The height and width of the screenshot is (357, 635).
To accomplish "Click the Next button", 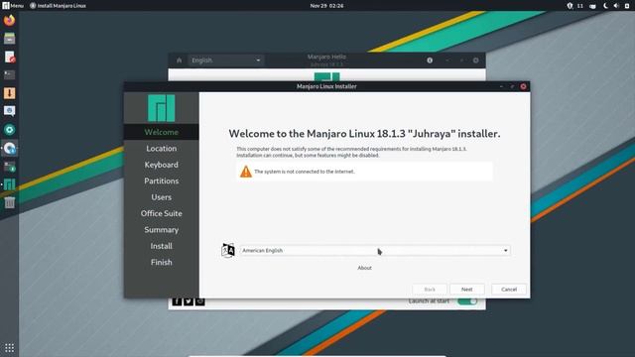I will coord(467,290).
